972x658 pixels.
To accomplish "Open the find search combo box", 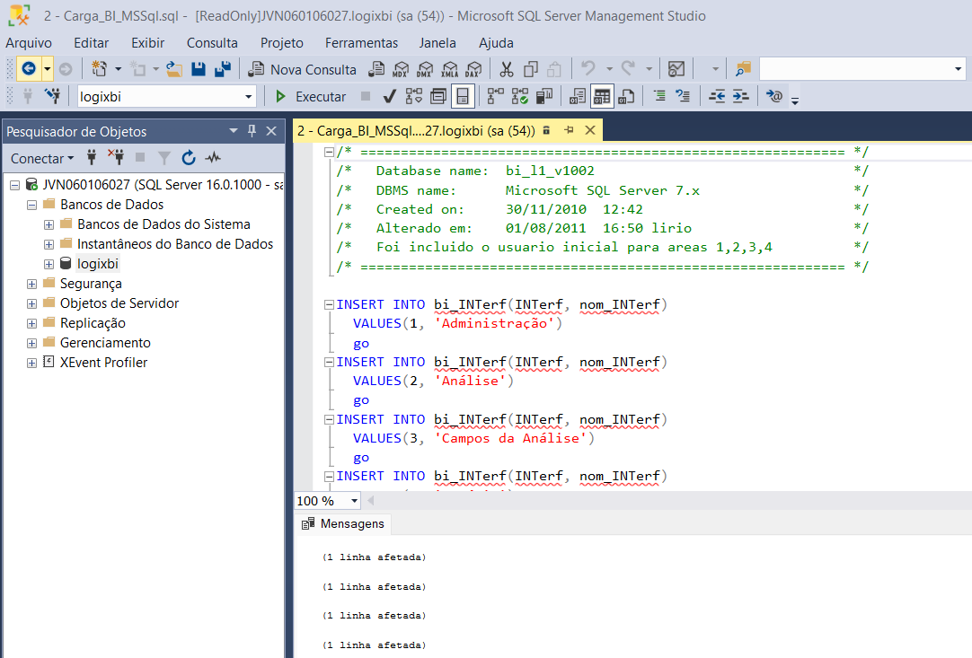I will pos(862,69).
